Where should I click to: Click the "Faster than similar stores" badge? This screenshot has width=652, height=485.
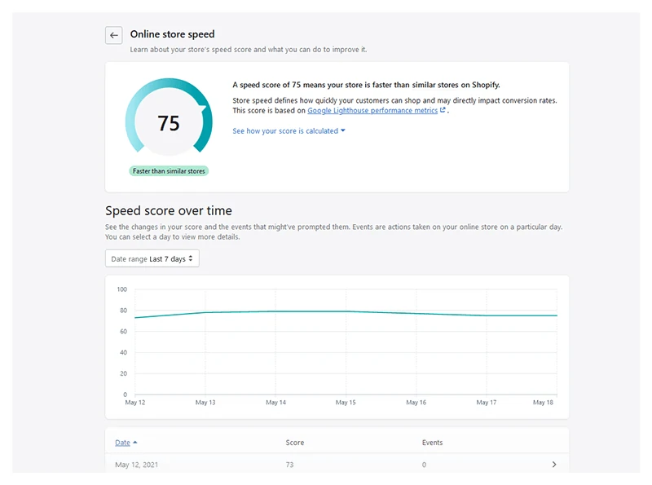(169, 171)
